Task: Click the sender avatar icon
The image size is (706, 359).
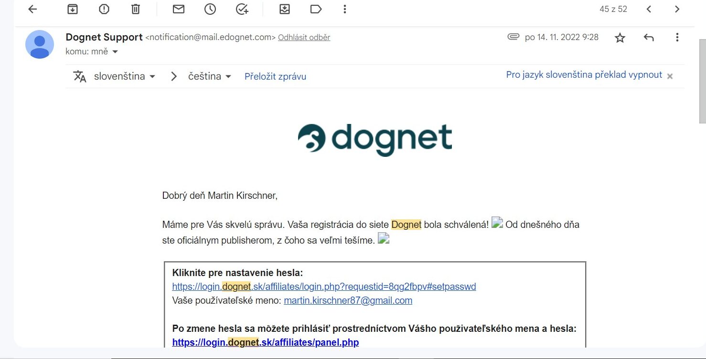Action: [x=40, y=44]
